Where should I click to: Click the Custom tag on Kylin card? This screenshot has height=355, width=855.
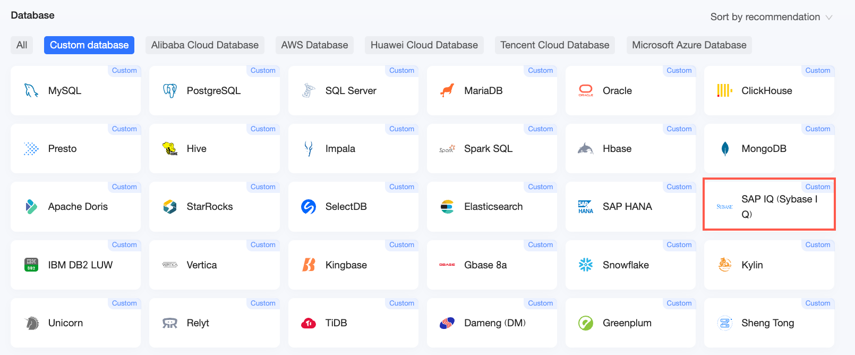(818, 245)
